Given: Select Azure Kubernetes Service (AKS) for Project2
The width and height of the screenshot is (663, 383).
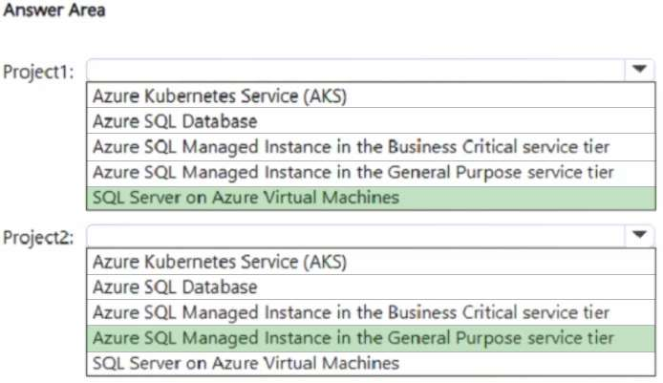Looking at the screenshot, I should coord(220,261).
